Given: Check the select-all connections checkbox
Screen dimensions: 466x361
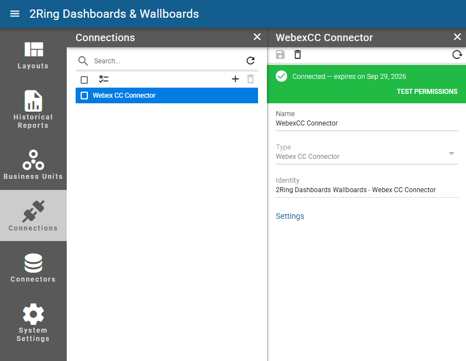Looking at the screenshot, I should click(85, 80).
